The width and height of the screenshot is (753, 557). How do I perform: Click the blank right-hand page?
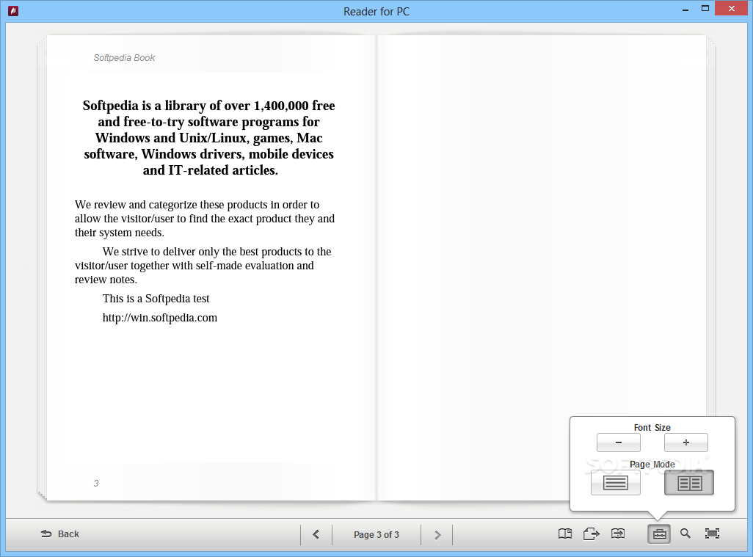(542, 267)
